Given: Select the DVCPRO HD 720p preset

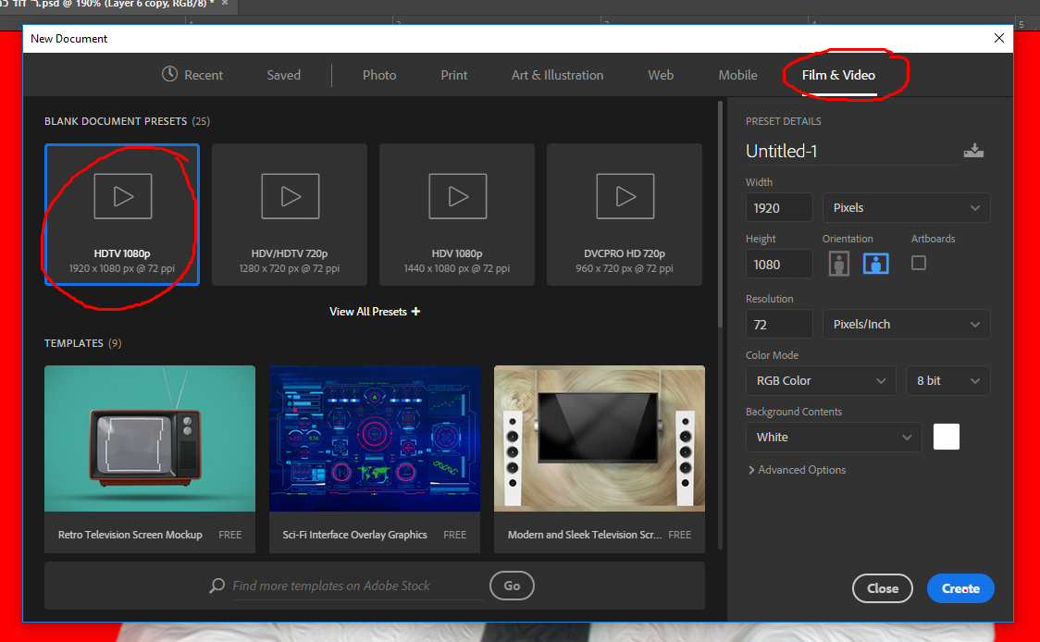Looking at the screenshot, I should 625,215.
